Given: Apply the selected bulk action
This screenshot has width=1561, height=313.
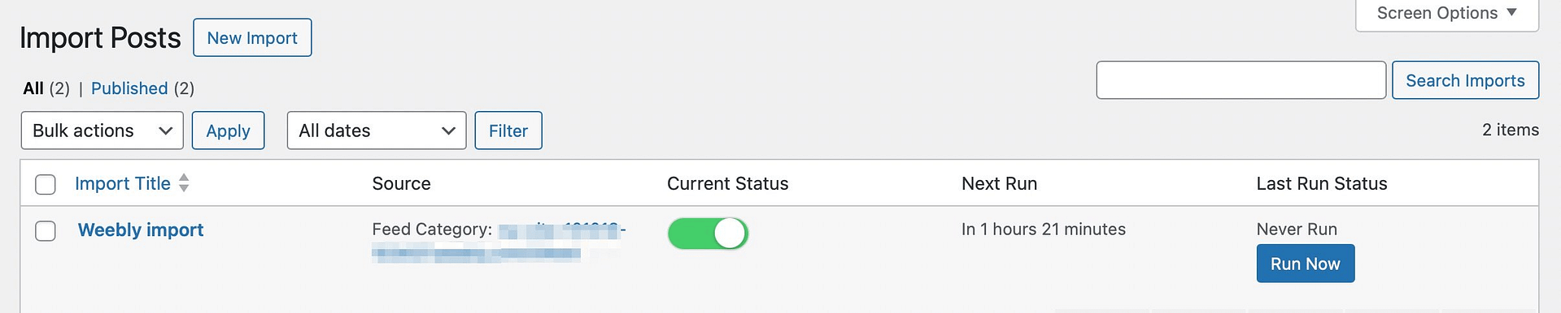Looking at the screenshot, I should (x=228, y=131).
